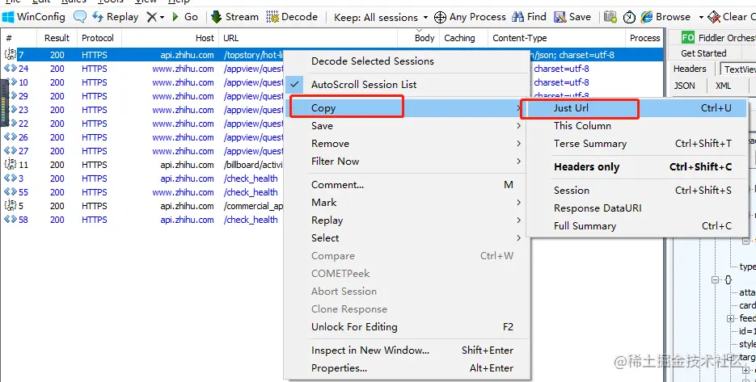
Task: Click the HTML icon of session 29
Action: pos(14,96)
